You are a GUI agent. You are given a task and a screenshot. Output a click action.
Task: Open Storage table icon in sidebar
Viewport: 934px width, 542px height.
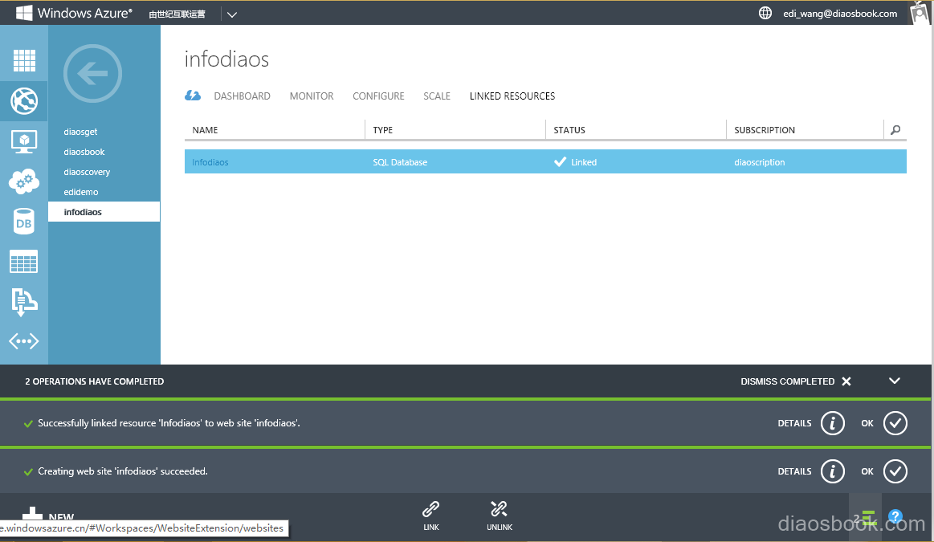click(24, 262)
